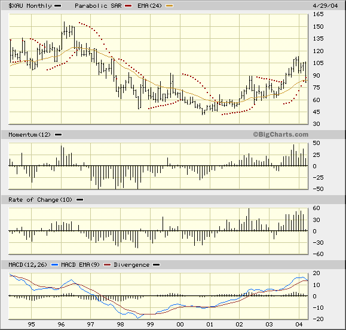Click the Parabolic SAR legend text
Viewport: 346px width, 330px height.
[x=98, y=6]
